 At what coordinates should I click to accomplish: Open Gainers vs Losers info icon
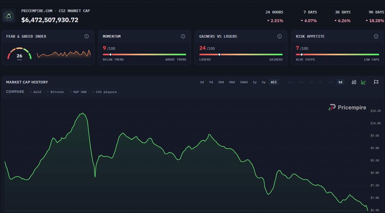coord(279,36)
